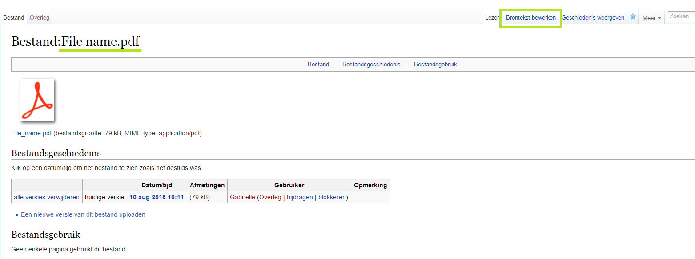The height and width of the screenshot is (259, 695).
Task: Click alle versies verwijderen
Action: [46, 197]
